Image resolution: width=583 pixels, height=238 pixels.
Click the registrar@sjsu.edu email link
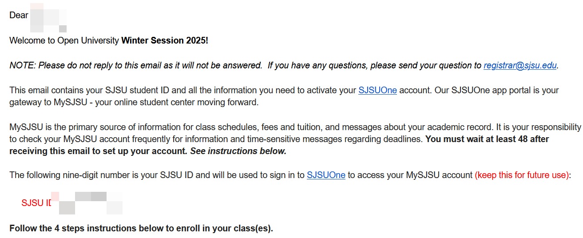click(520, 66)
